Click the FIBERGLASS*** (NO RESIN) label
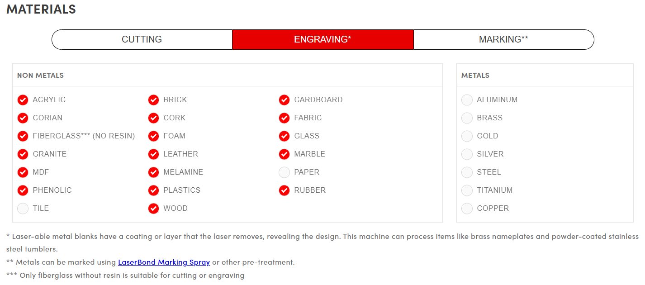 (x=84, y=136)
